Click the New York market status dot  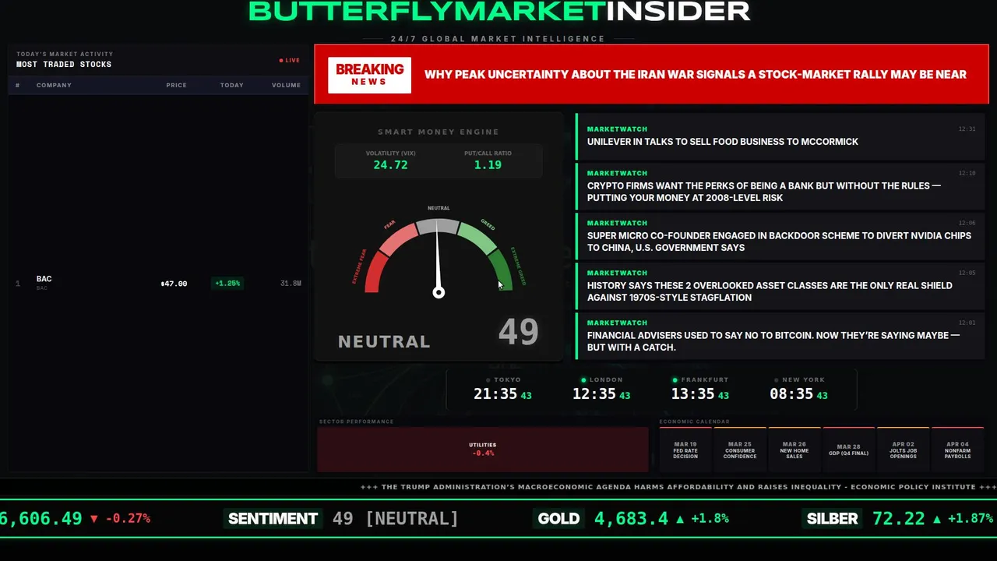[777, 380]
